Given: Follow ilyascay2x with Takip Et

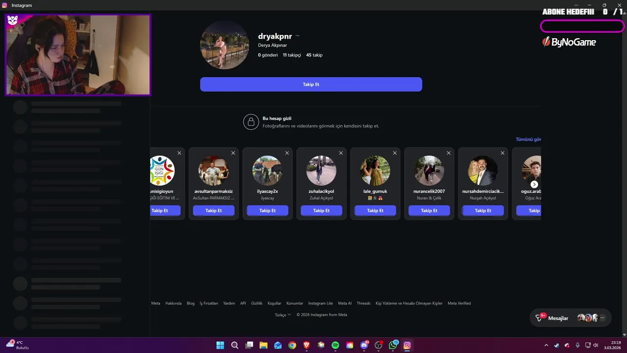Looking at the screenshot, I should click(267, 210).
